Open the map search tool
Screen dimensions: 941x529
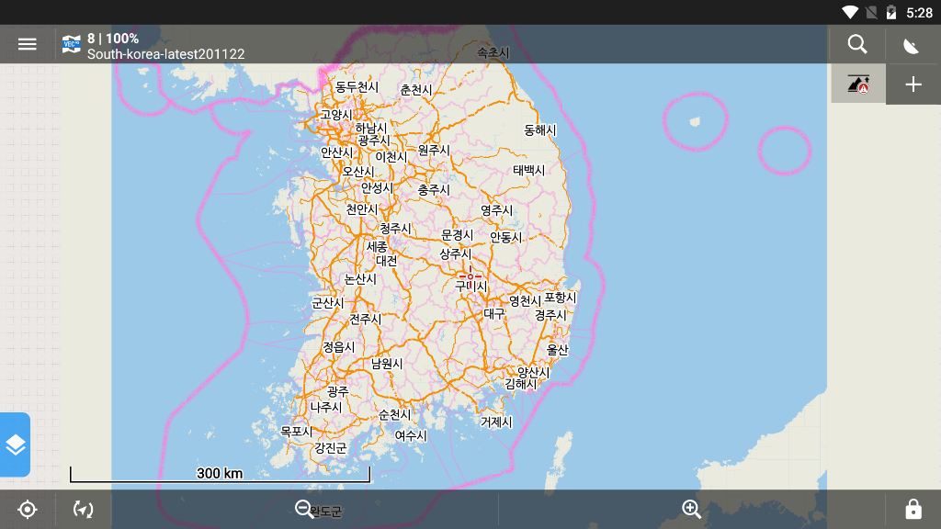(856, 43)
